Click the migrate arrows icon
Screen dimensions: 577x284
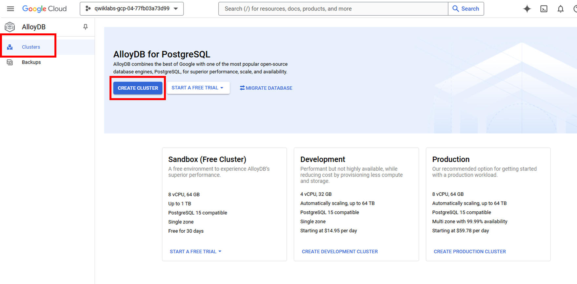click(242, 88)
